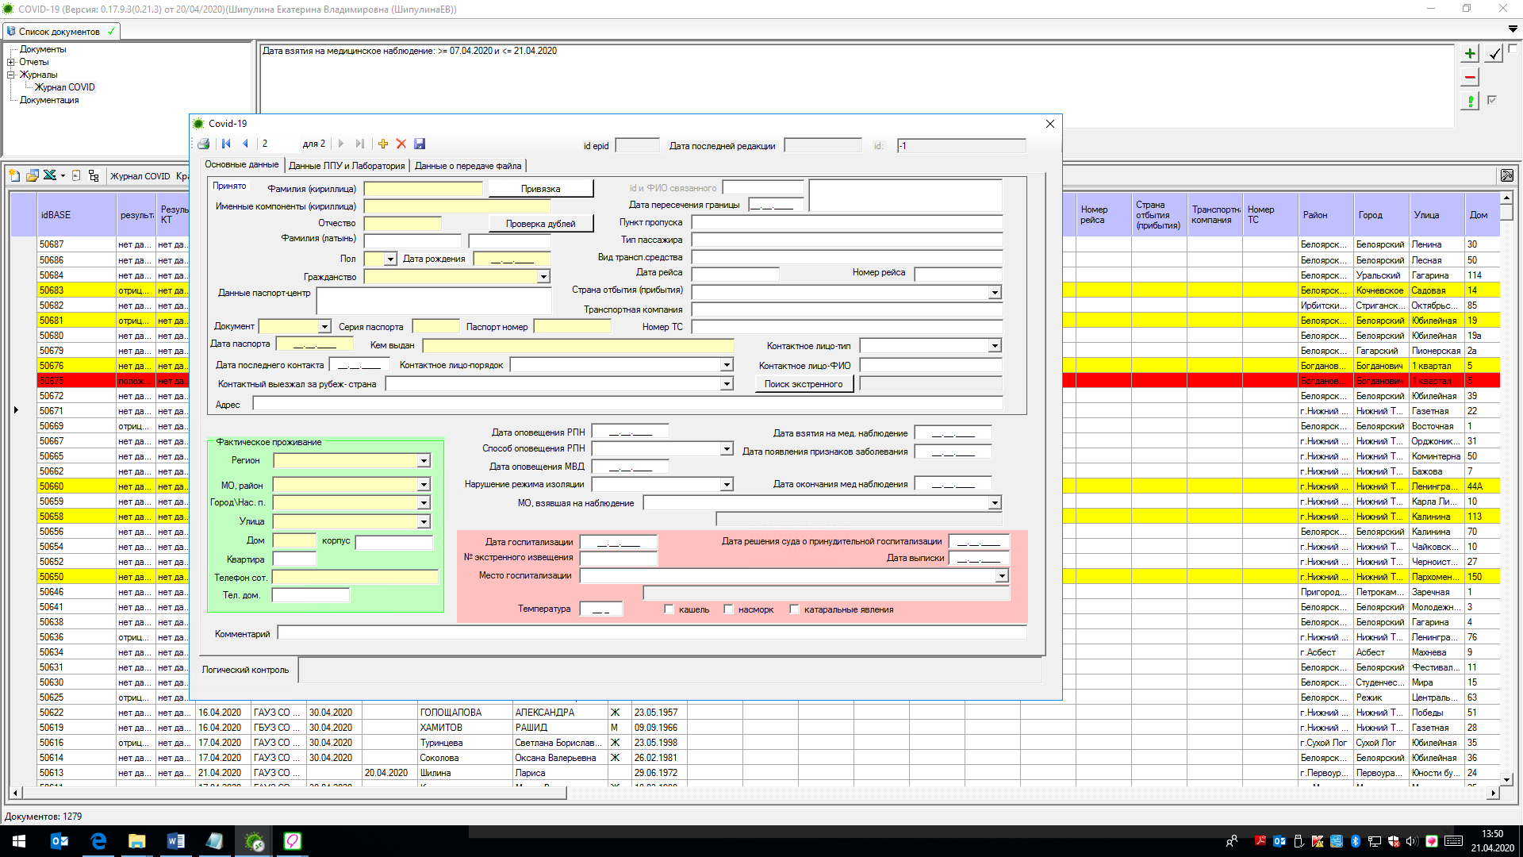Tick the насморк checkbox
The image size is (1523, 857).
click(x=729, y=609)
